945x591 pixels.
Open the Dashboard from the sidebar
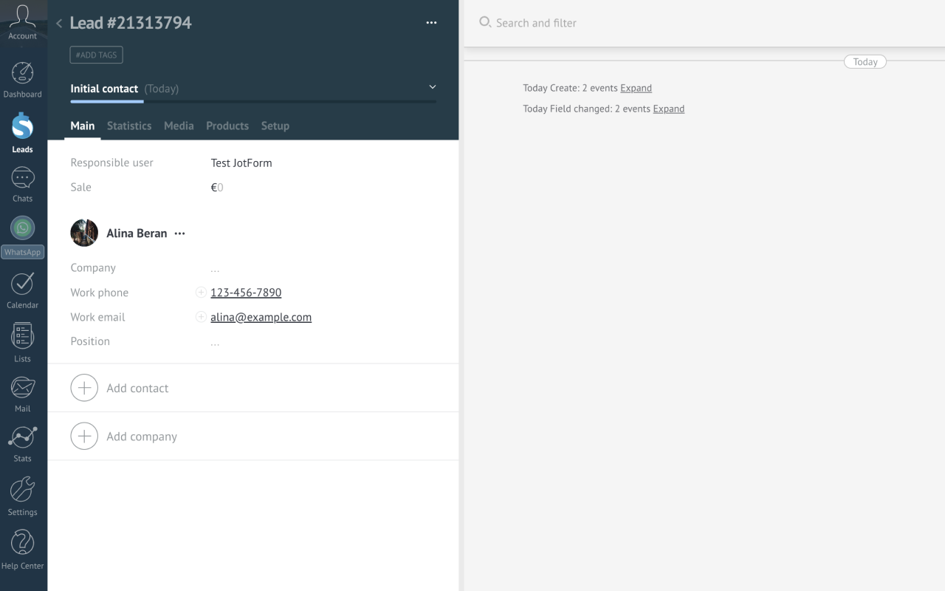coord(23,78)
